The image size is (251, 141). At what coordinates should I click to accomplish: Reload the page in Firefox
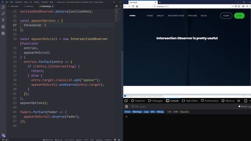point(133,6)
